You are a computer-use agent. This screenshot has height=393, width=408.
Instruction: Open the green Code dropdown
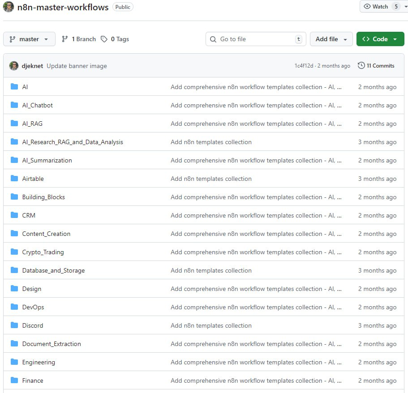380,39
